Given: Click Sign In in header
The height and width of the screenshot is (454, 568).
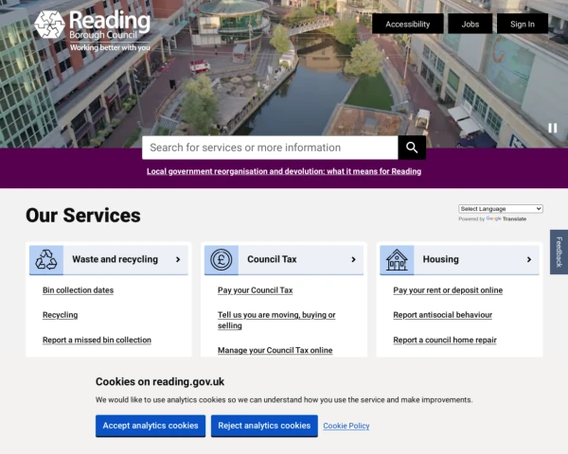Looking at the screenshot, I should click(523, 24).
